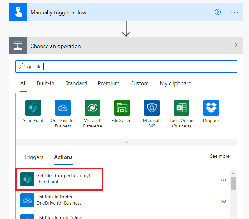
Task: Choose List files in root folder action
Action: click(60, 217)
